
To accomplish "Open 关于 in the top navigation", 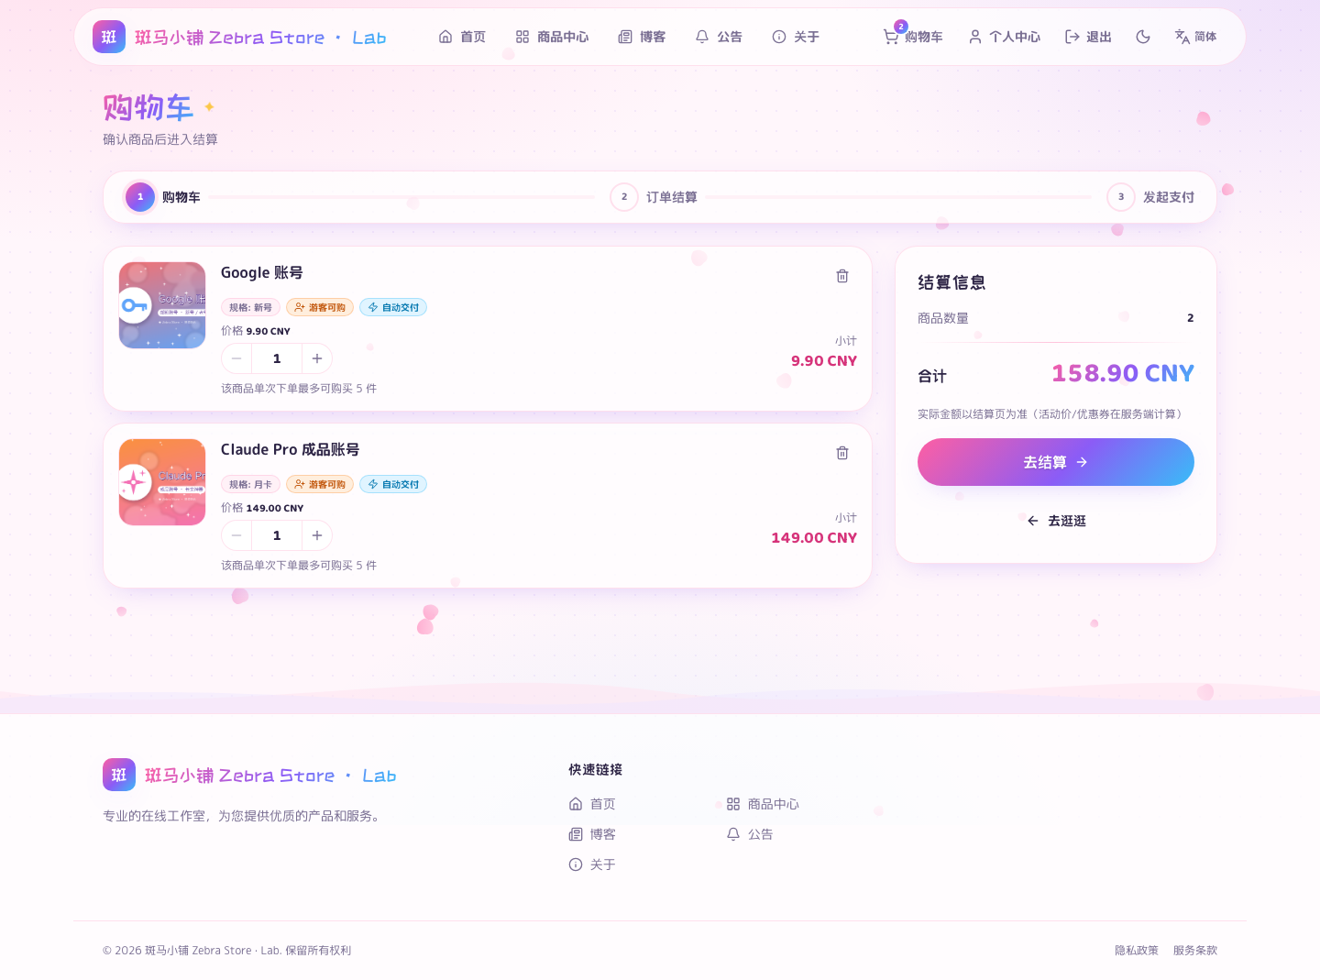I will click(796, 37).
